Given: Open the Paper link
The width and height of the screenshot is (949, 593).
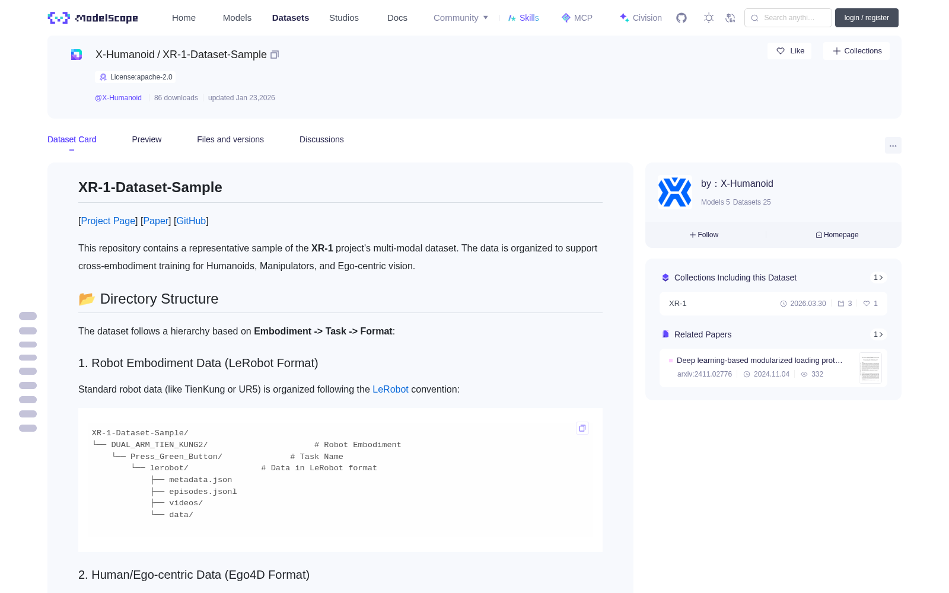Looking at the screenshot, I should (x=156, y=221).
